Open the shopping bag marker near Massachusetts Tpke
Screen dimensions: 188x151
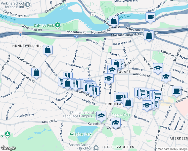[x=149, y=36]
